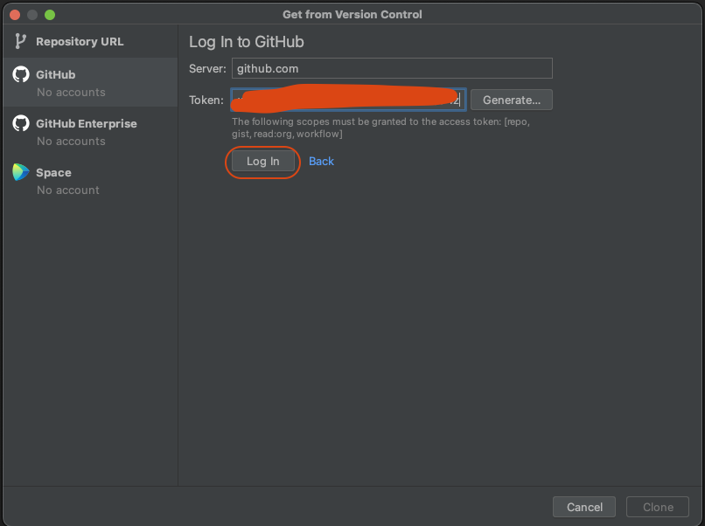
Task: Click the JetBrains Space logo icon
Action: [x=21, y=172]
